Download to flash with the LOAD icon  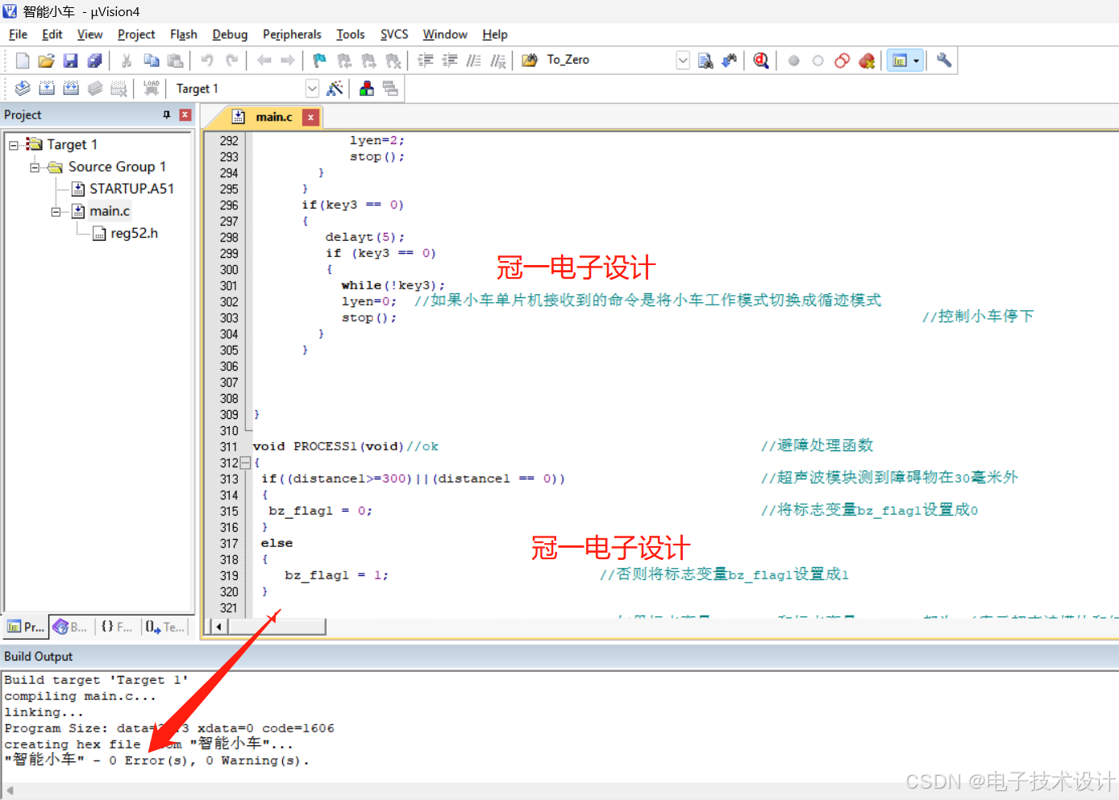(x=151, y=89)
